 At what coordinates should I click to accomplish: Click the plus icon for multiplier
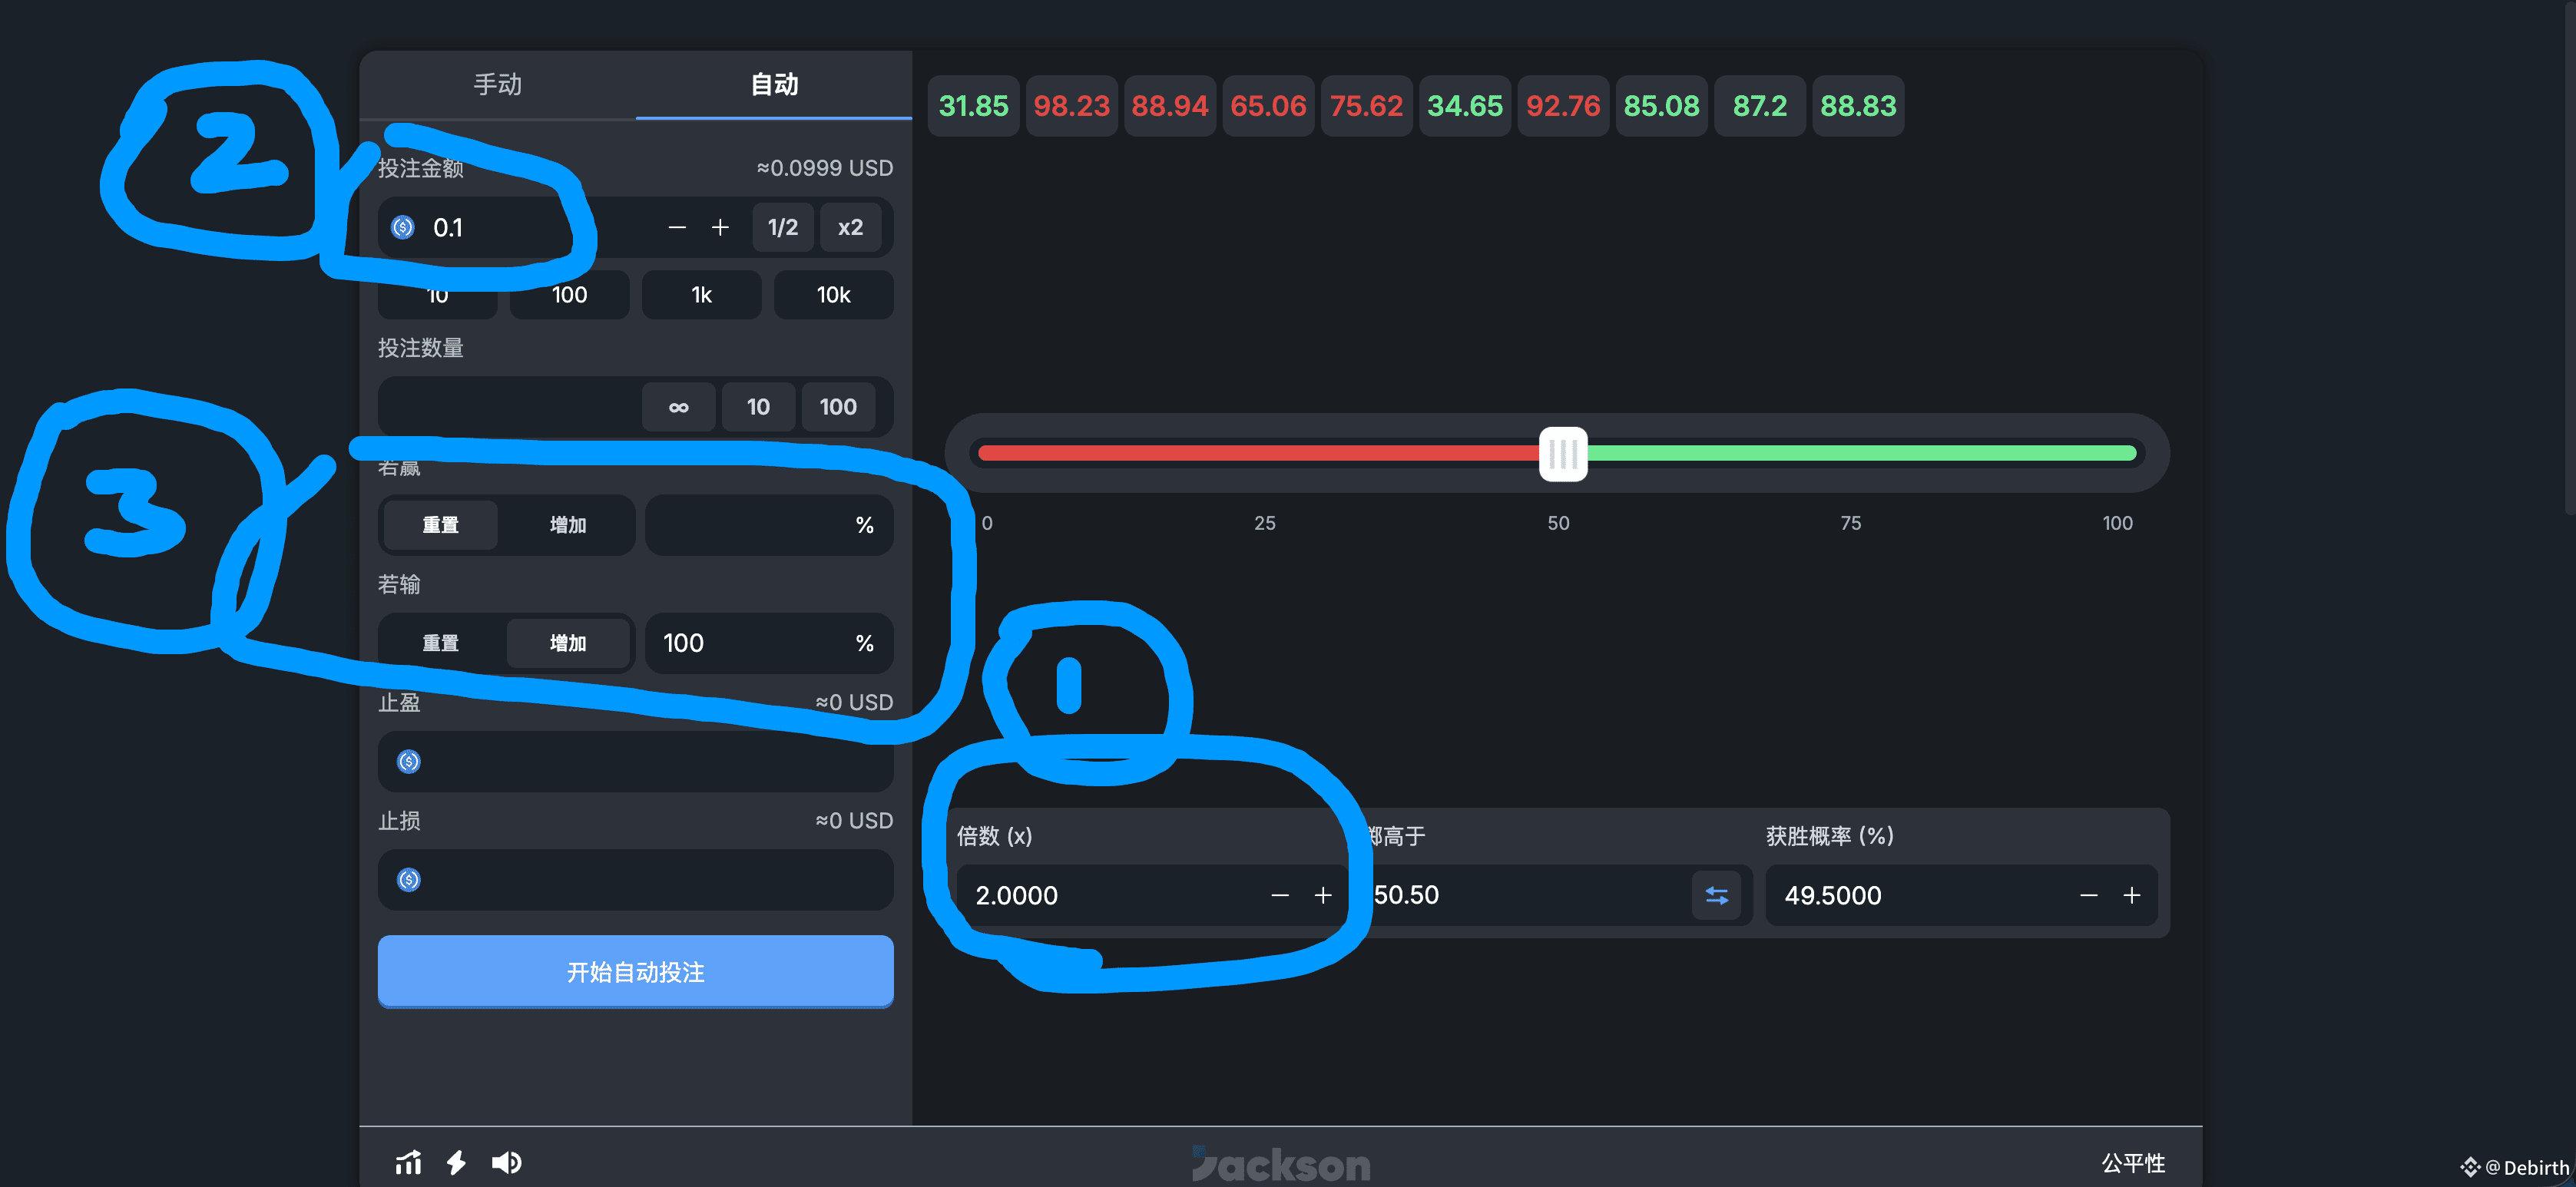[x=1323, y=895]
